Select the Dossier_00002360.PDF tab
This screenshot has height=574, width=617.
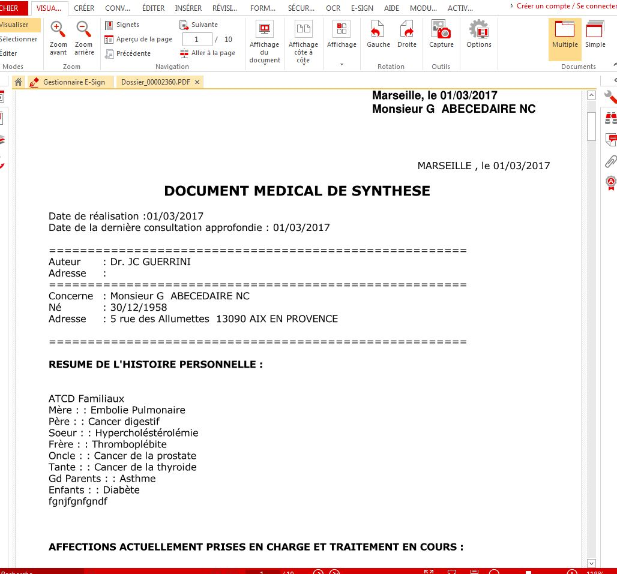(155, 82)
